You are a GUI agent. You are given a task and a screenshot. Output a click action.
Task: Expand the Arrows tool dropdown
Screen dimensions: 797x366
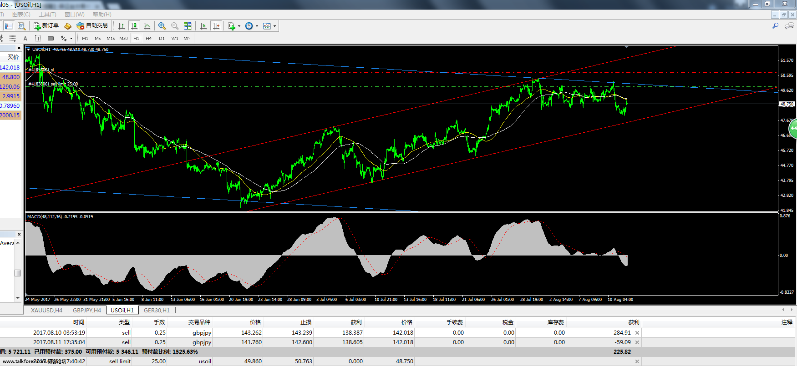[x=71, y=38]
